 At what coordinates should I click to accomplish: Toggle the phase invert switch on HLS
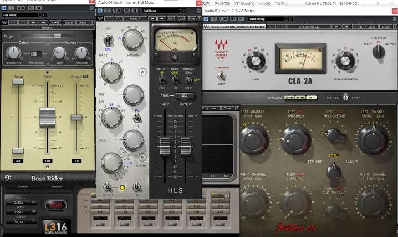(136, 187)
